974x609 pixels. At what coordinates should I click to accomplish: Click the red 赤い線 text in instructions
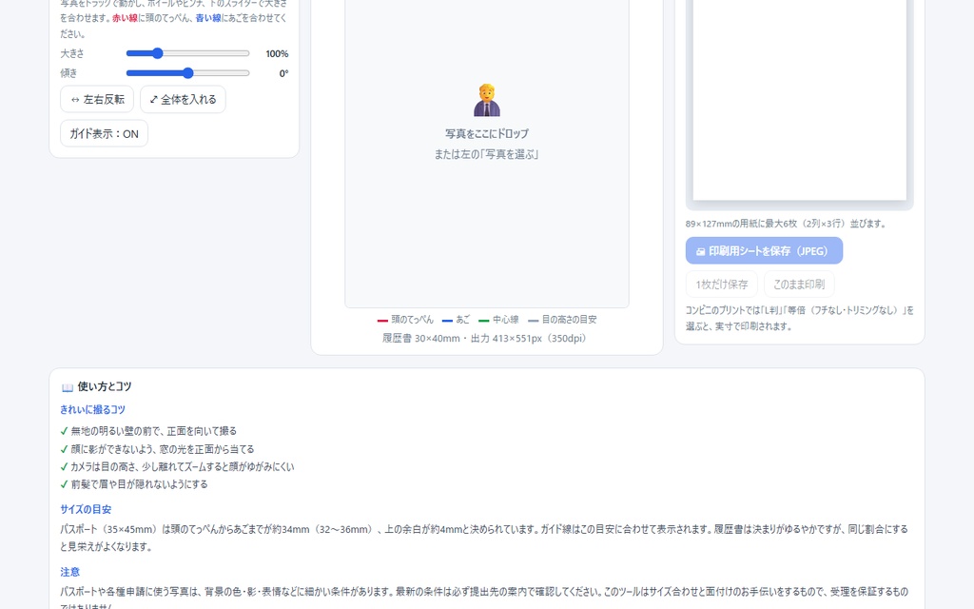click(125, 18)
